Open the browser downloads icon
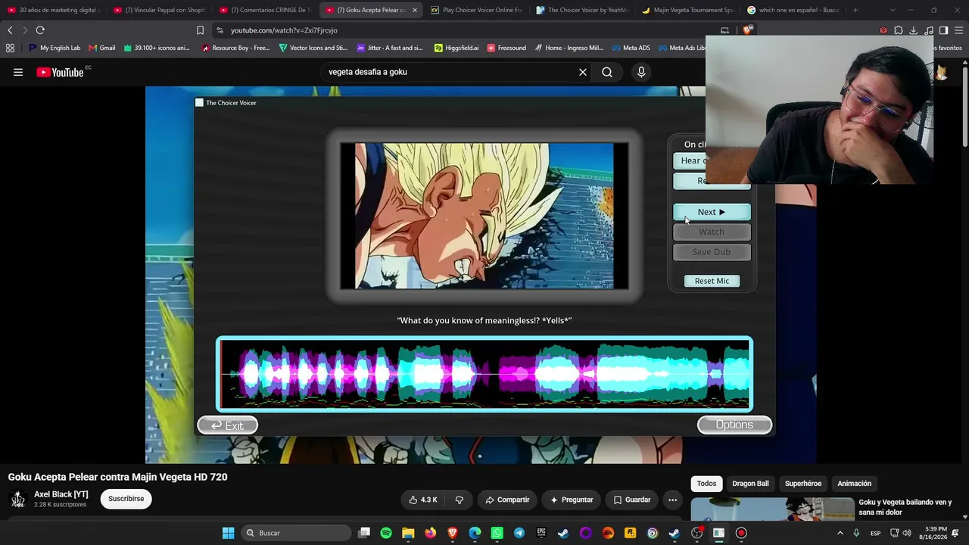 914,30
